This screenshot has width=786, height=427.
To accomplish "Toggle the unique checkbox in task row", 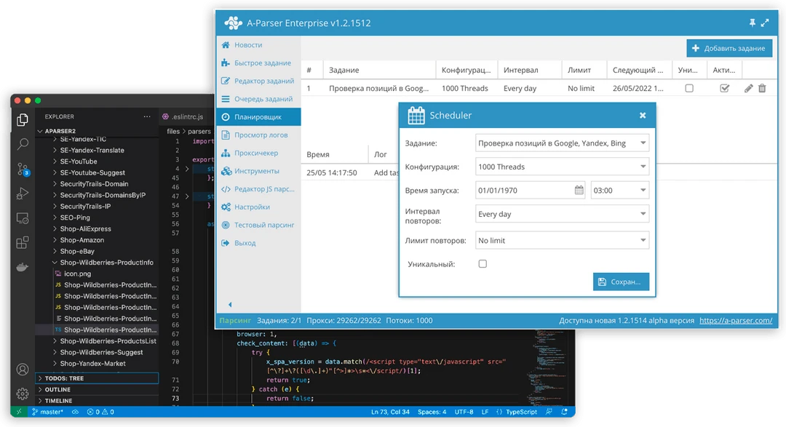I will [x=689, y=88].
